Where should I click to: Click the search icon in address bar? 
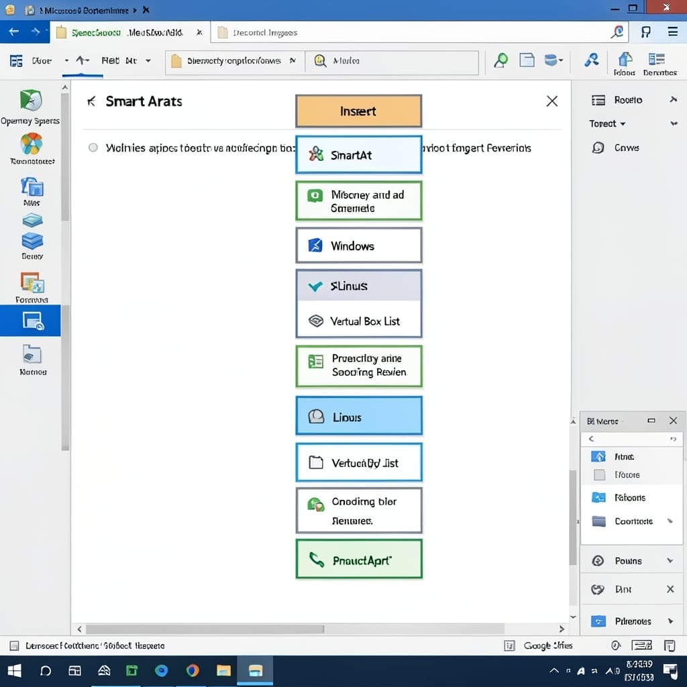click(x=617, y=32)
